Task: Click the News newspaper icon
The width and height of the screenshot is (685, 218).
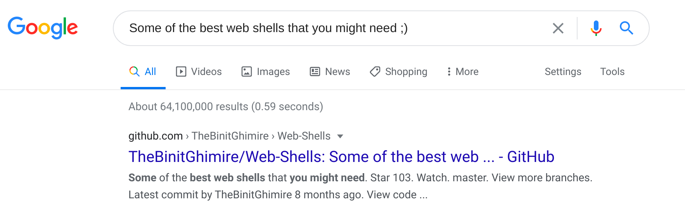Action: point(315,72)
